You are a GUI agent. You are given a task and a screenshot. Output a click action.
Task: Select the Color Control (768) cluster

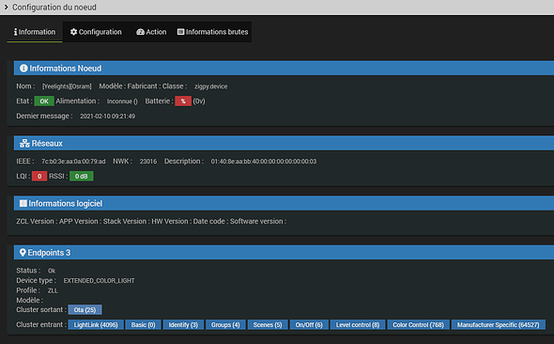tap(419, 324)
